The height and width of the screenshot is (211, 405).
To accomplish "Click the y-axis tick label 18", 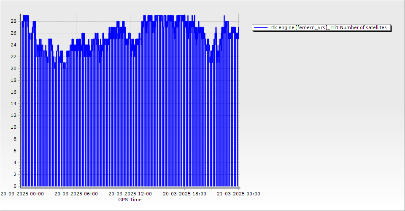I will click(x=13, y=80).
